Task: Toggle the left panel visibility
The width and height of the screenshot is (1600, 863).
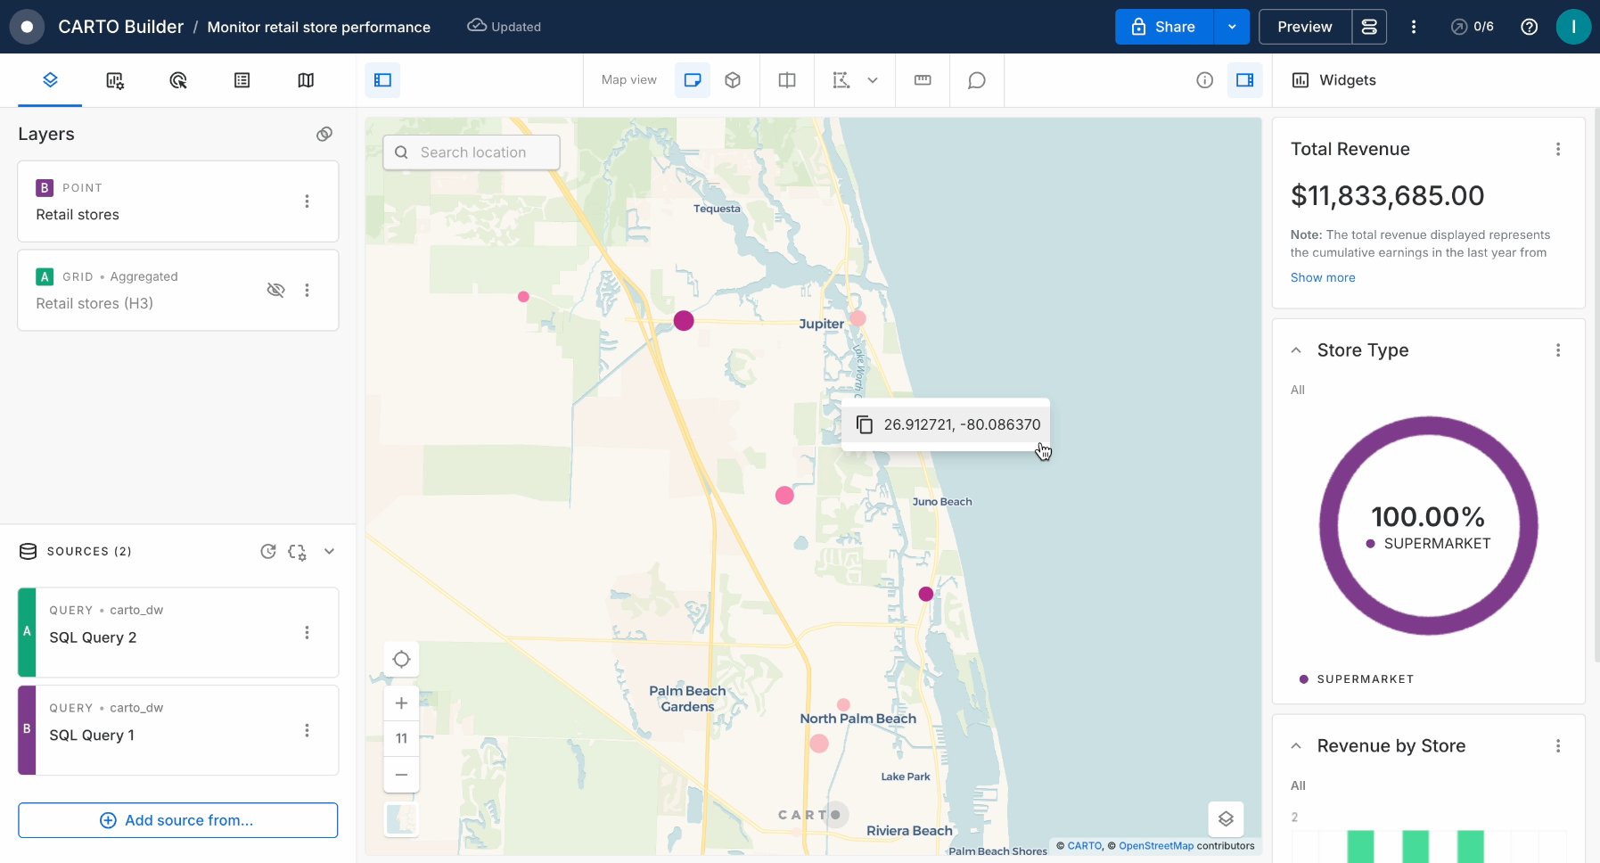Action: coord(382,80)
